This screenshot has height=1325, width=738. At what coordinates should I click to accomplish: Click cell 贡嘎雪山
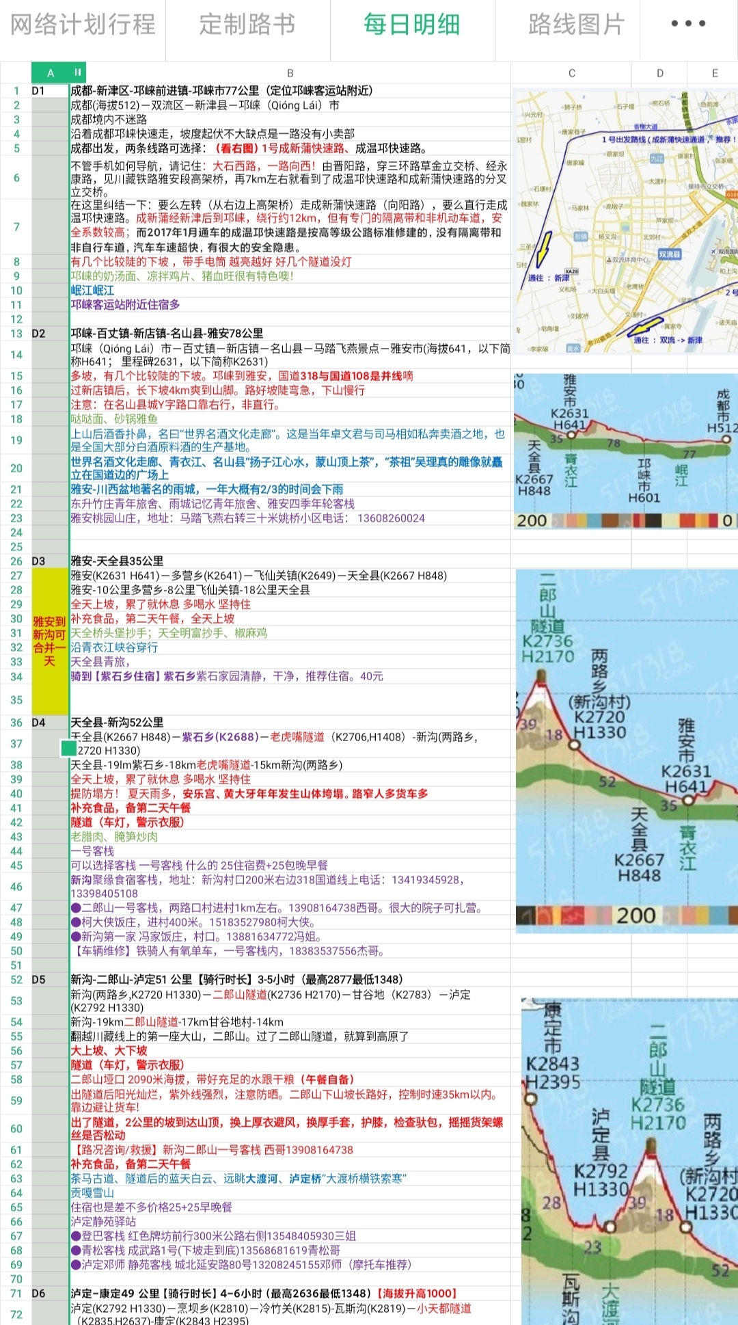coord(290,1193)
